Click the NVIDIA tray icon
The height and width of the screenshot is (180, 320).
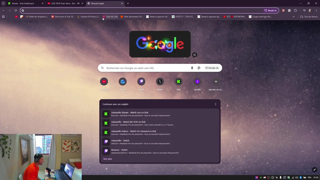261,177
